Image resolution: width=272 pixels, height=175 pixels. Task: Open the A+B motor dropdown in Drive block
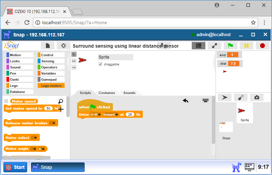coord(96,114)
